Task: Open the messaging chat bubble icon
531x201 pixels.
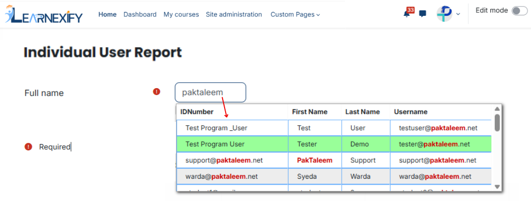Action: (x=422, y=14)
